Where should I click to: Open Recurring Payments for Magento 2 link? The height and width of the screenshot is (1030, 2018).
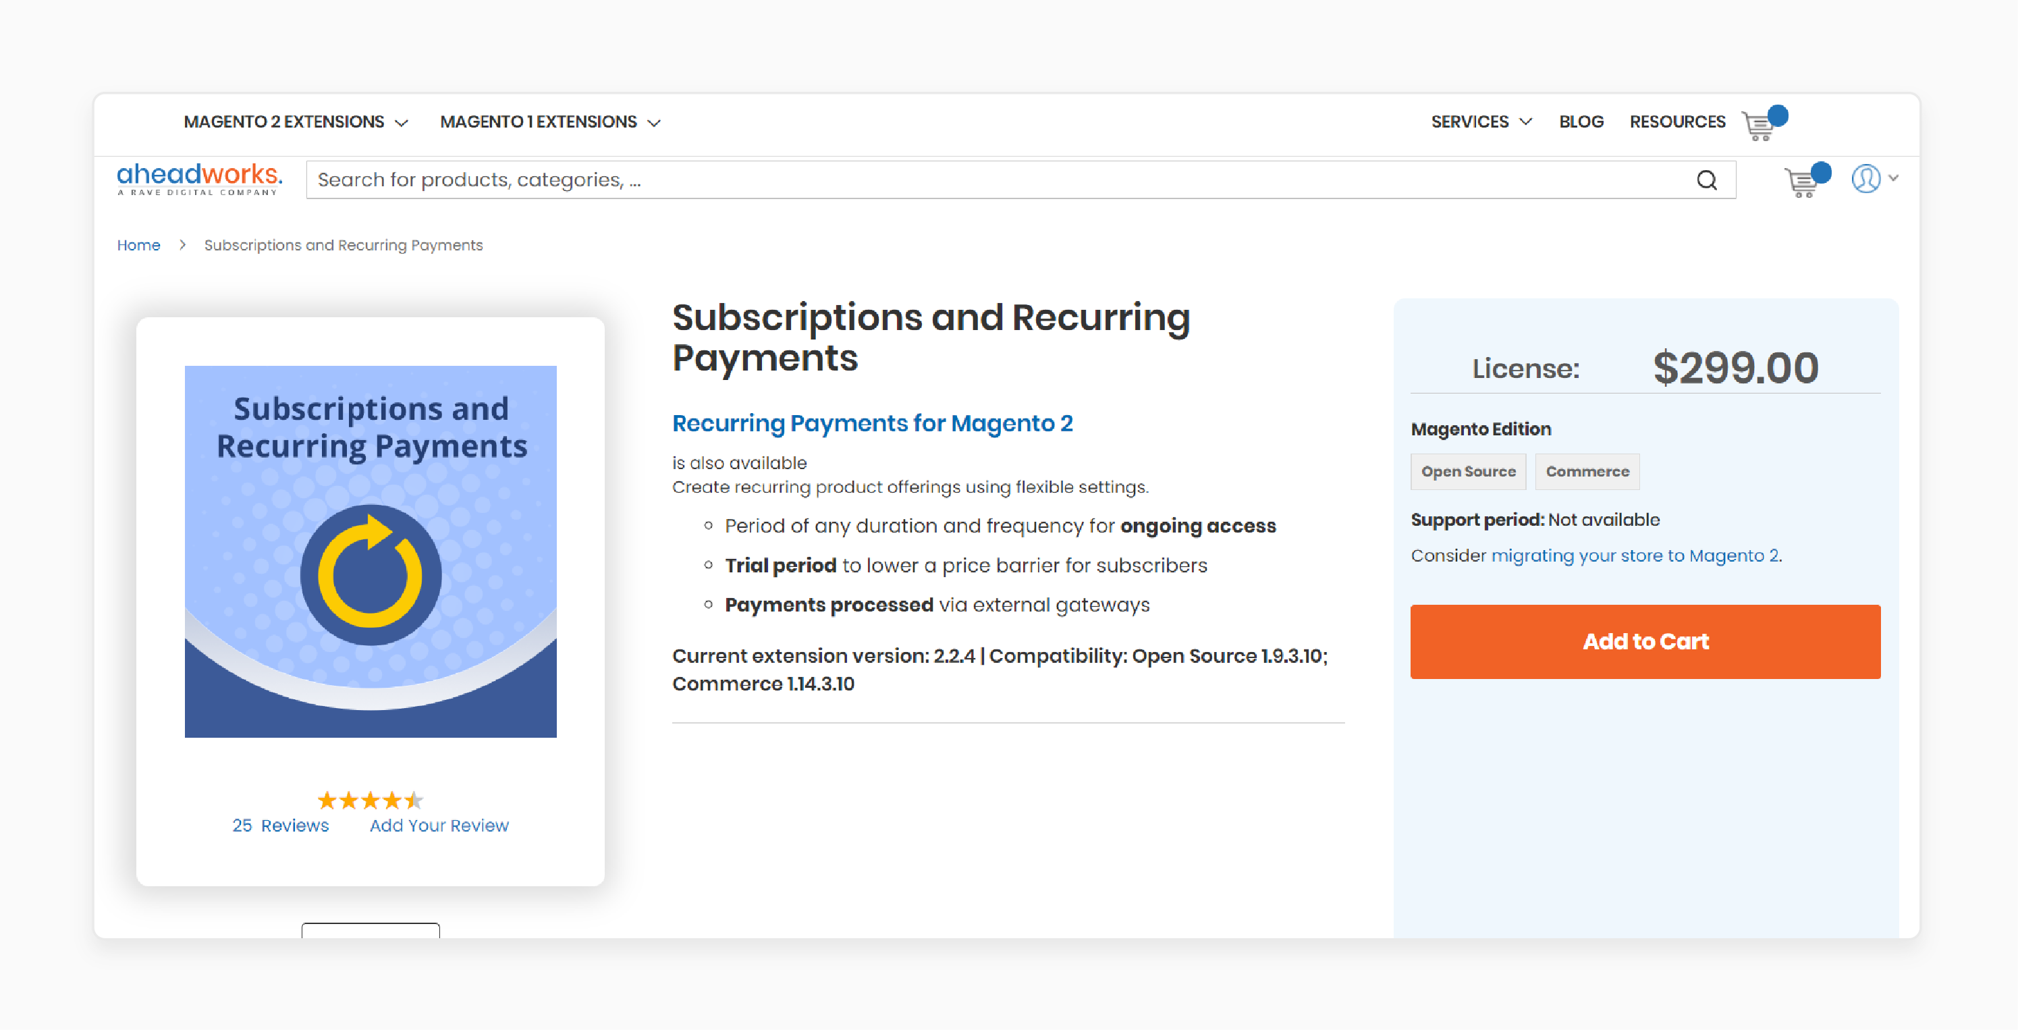[872, 423]
